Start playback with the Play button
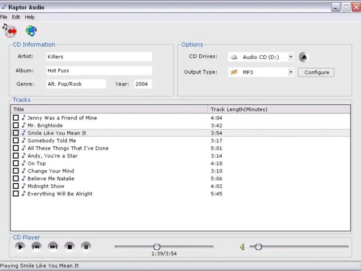 point(20,247)
